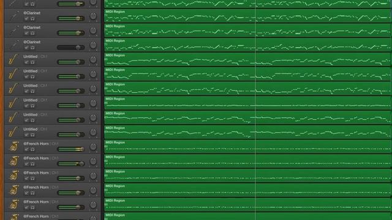Select MIDI Region of topmost named @Clarinet track
The image size is (392, 220).
[x=247, y=16]
